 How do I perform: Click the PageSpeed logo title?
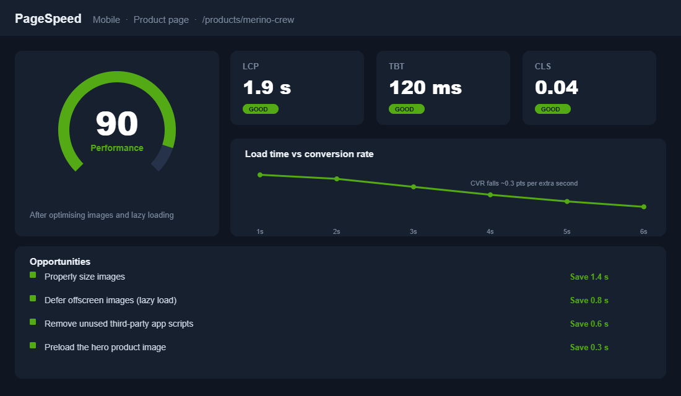click(x=48, y=19)
